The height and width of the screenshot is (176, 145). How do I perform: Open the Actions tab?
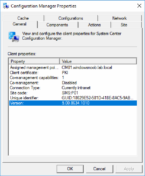94,25
